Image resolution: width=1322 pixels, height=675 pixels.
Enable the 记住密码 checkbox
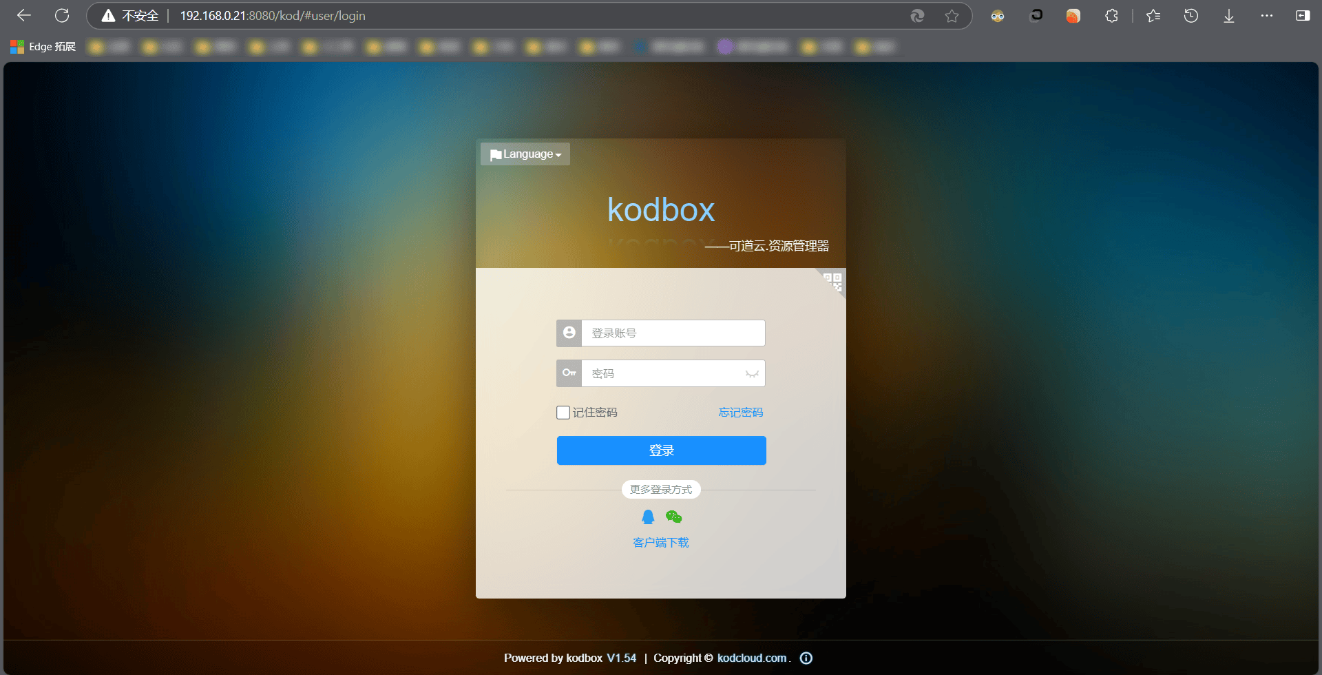coord(563,413)
